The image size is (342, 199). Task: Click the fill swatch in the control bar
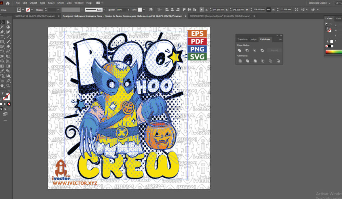coord(19,10)
